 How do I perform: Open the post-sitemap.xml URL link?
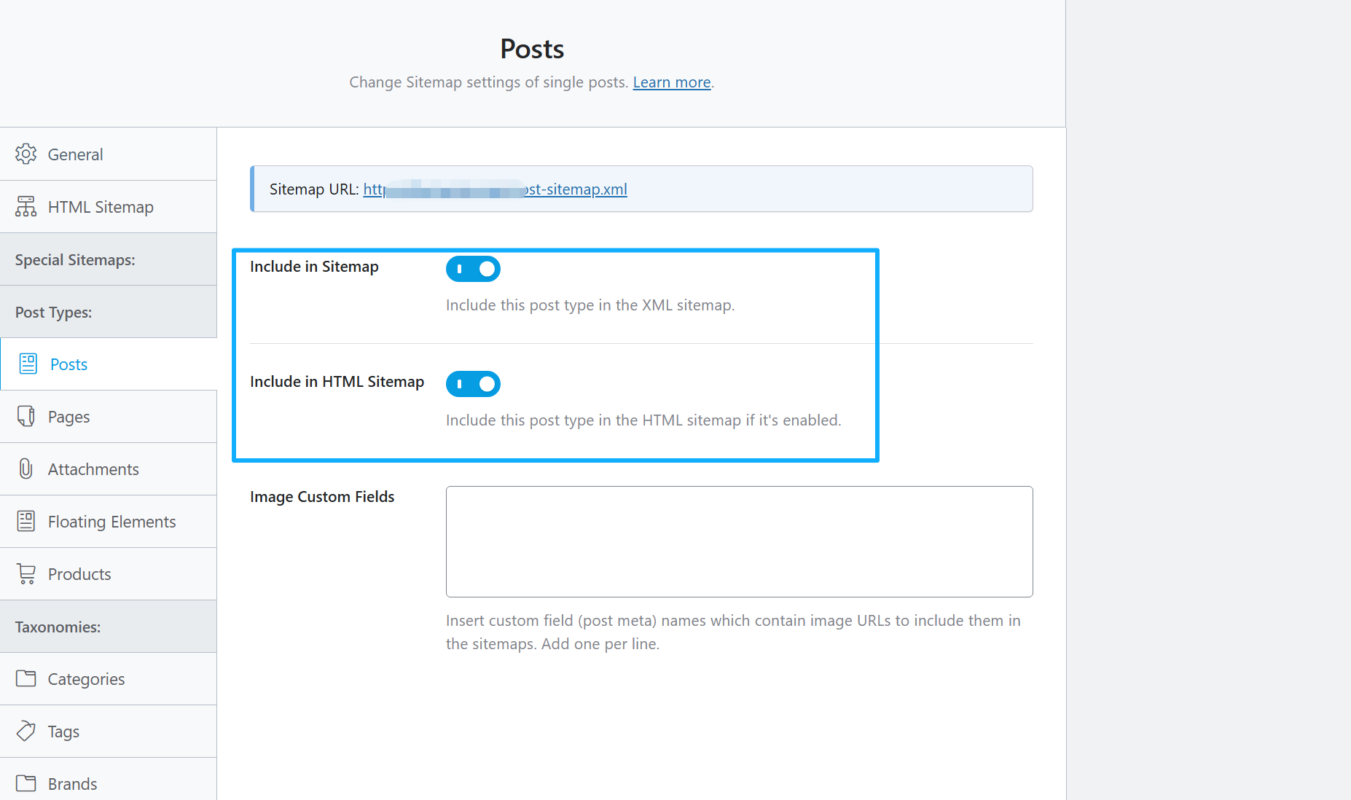point(496,189)
